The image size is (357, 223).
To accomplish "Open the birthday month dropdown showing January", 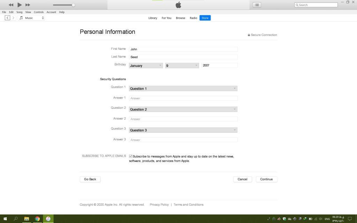I will pyautogui.click(x=146, y=66).
